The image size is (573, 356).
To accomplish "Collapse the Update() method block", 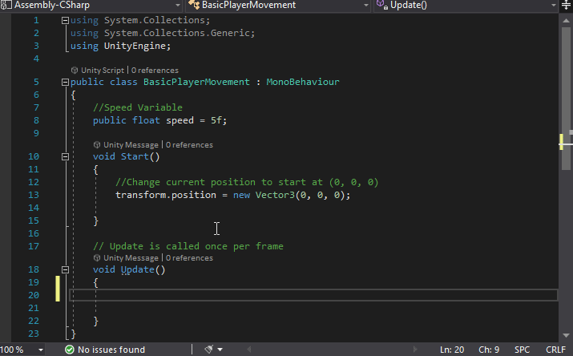I will click(65, 269).
